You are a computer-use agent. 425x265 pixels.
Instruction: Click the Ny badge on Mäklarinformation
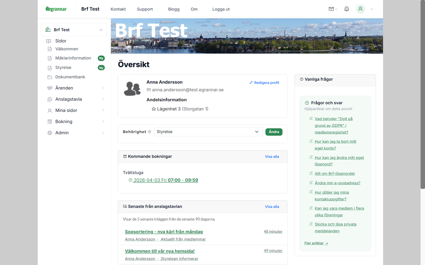[101, 58]
